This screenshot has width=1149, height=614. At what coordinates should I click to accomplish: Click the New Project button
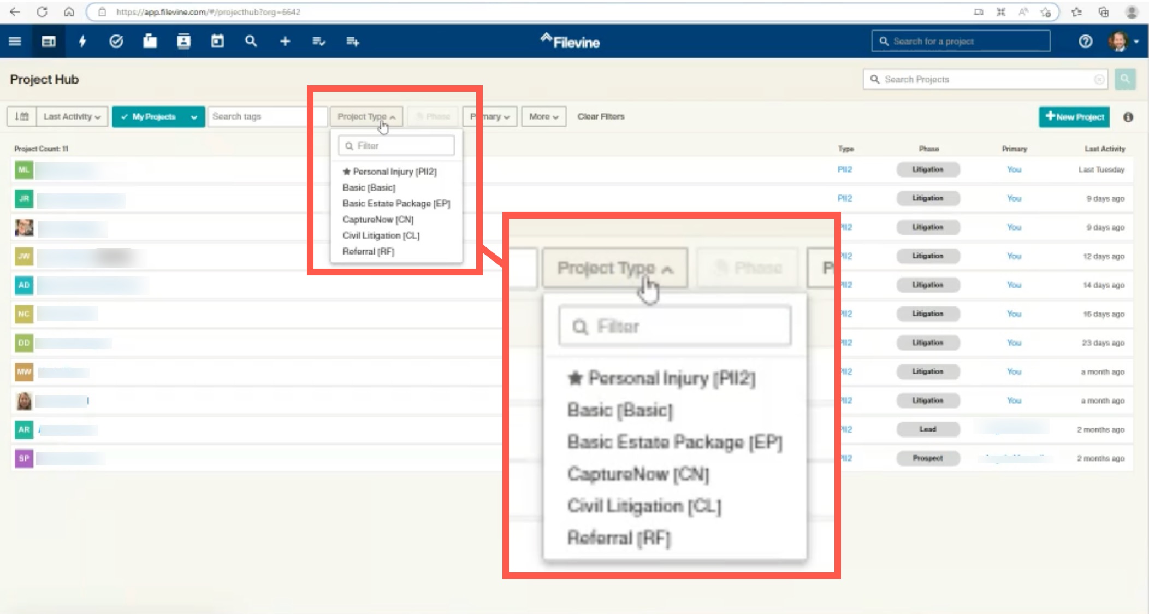tap(1074, 117)
